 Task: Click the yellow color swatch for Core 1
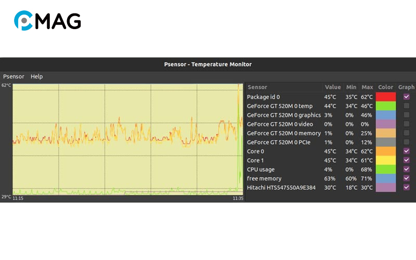click(385, 160)
